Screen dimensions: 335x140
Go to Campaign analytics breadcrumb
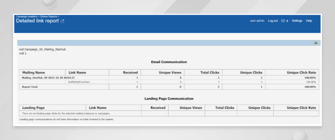27,16
